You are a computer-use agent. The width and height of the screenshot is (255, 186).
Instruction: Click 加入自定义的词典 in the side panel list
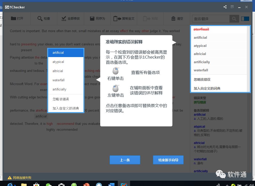pyautogui.click(x=219, y=88)
